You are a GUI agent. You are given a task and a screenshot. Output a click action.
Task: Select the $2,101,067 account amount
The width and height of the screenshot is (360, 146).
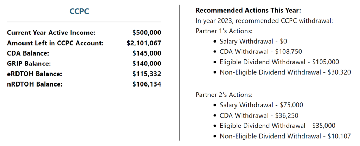coord(144,43)
